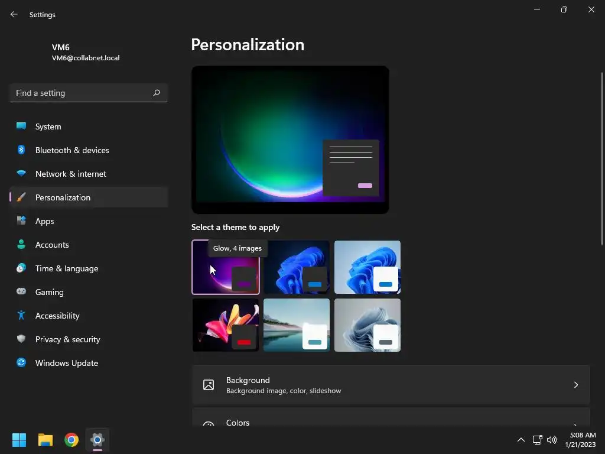Open the clock showing 5:08 AM
This screenshot has height=454, width=605.
pos(581,440)
